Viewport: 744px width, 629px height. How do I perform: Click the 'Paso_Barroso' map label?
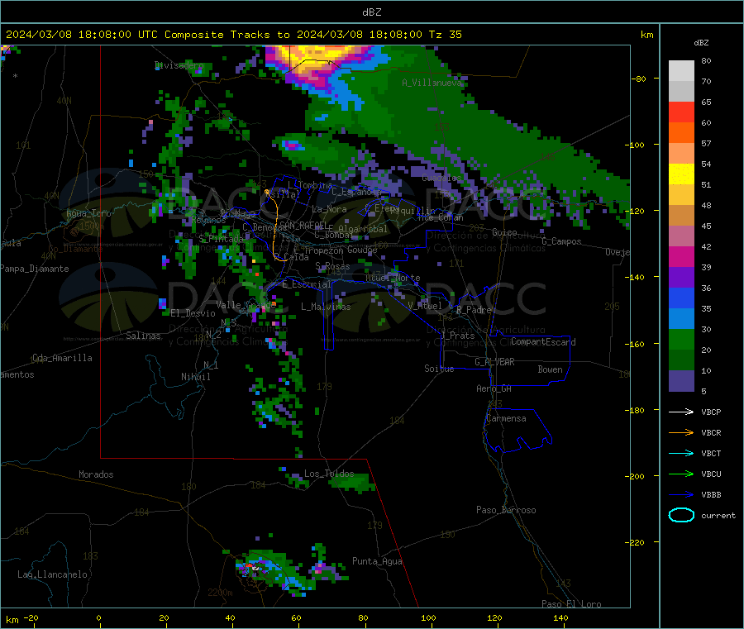[x=506, y=510]
